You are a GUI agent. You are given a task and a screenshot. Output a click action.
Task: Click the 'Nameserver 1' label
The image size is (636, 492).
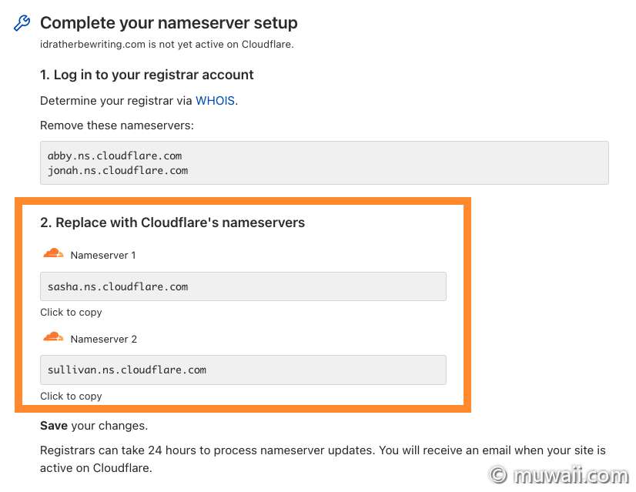(x=103, y=255)
